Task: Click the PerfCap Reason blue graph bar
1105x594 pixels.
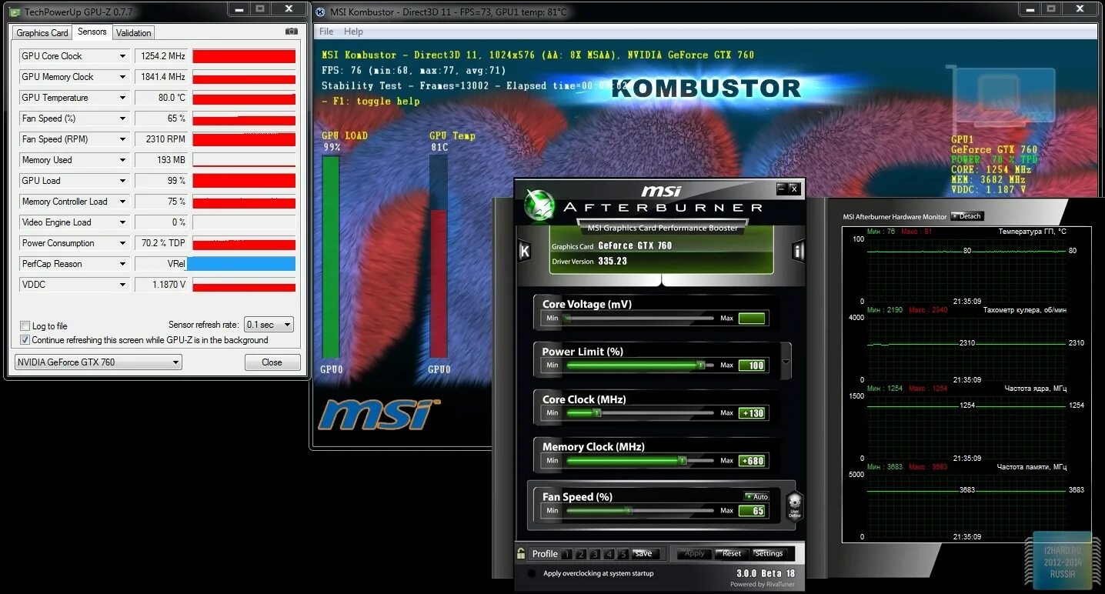Action: coord(242,264)
